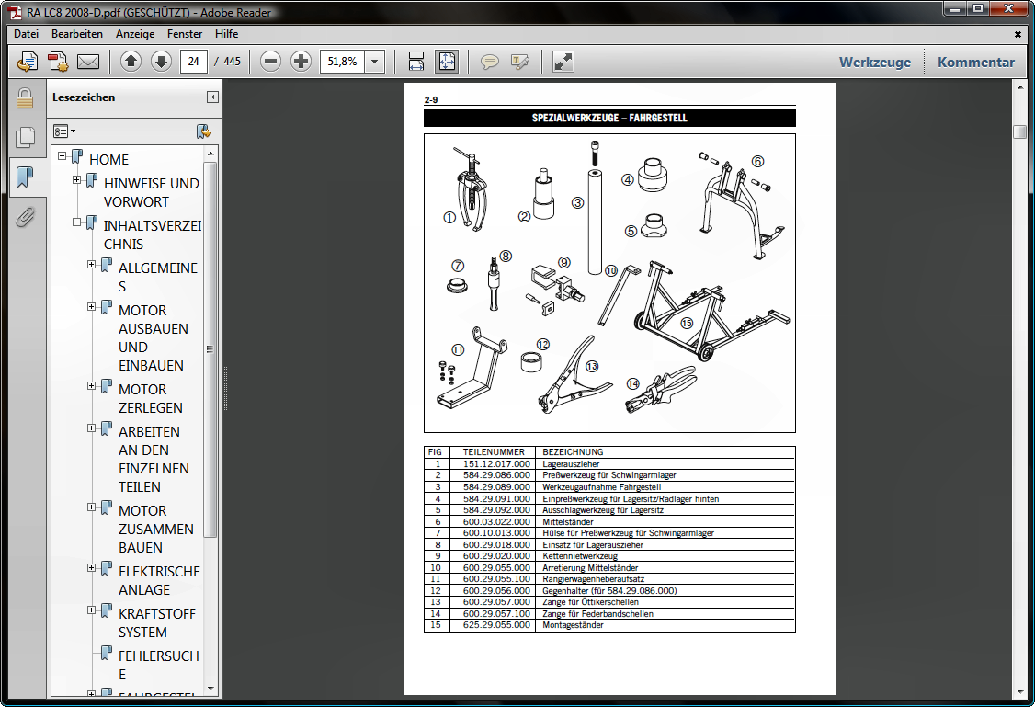Open the page thumbnails panel
Screen dimensions: 1035x707
pyautogui.click(x=25, y=138)
